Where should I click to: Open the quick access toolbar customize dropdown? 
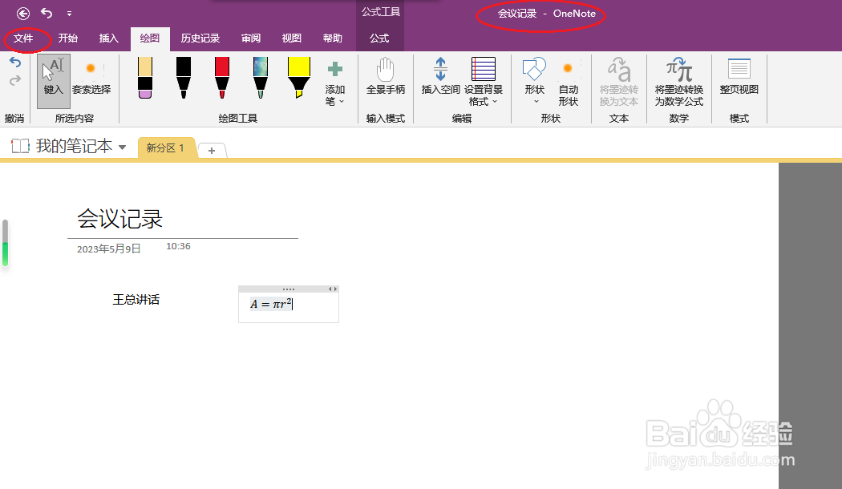point(69,14)
